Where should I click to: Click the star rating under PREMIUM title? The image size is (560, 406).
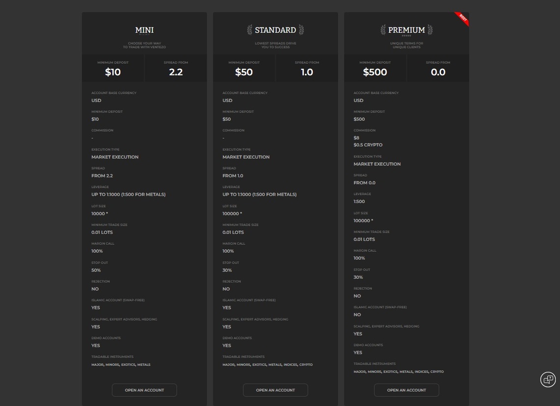[x=406, y=36]
